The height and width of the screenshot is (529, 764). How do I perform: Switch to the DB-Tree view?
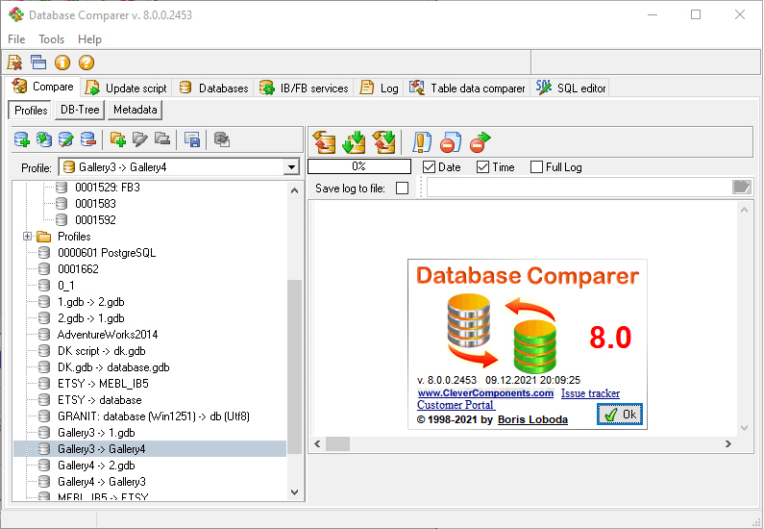point(80,111)
